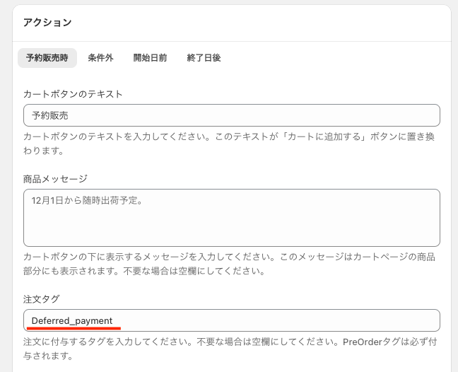Screen dimensions: 458x372
Task: Place cursor on Deferred_payment text
Action: (72, 320)
